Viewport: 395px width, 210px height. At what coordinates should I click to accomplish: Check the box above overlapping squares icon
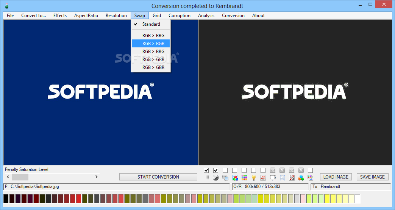pyautogui.click(x=225, y=171)
